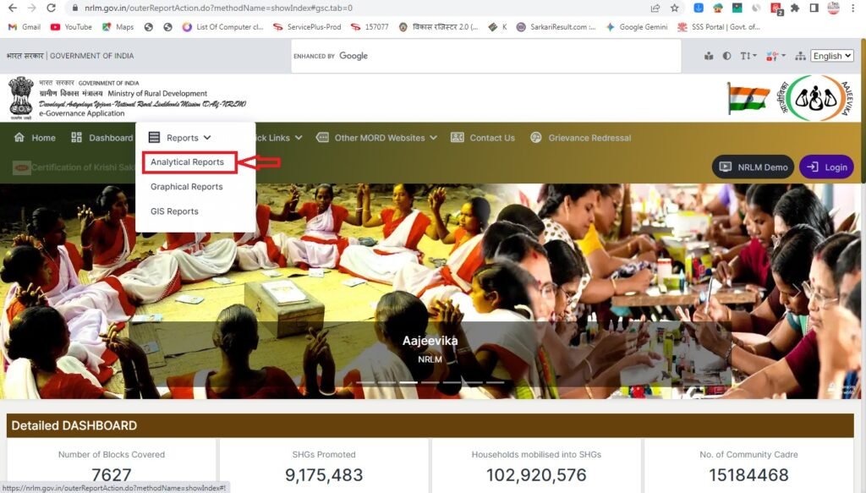The image size is (866, 493).
Task: Expand the text size dropdown
Action: point(748,56)
